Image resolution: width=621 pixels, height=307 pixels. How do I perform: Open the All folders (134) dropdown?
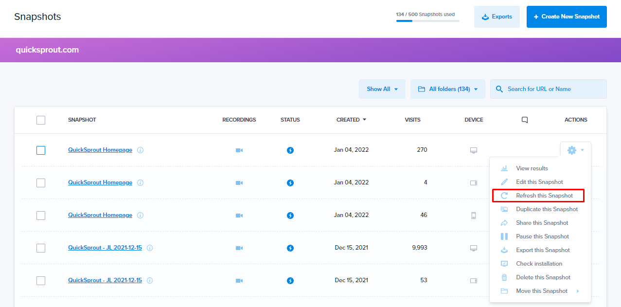coord(448,89)
